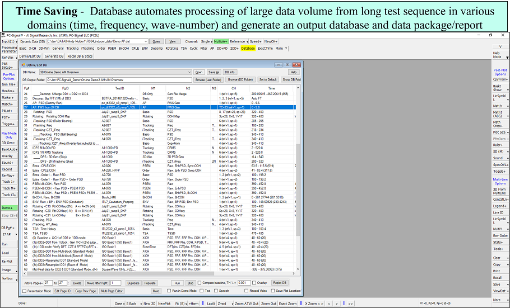Click the Exact Zoom toolbar button
The height and width of the screenshot is (308, 510).
click(x=289, y=303)
